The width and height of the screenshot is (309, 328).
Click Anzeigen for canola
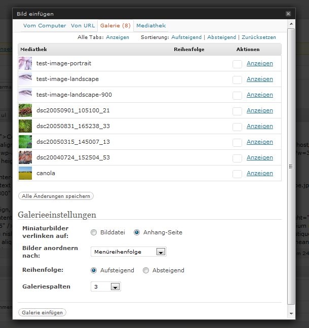click(259, 173)
